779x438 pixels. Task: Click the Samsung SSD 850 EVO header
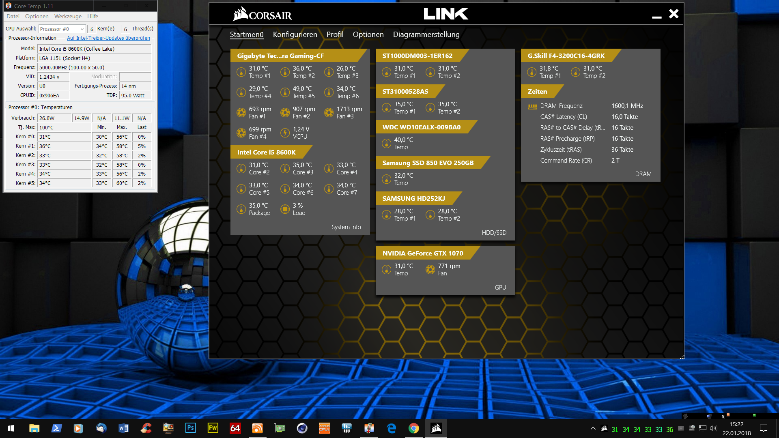coord(428,163)
